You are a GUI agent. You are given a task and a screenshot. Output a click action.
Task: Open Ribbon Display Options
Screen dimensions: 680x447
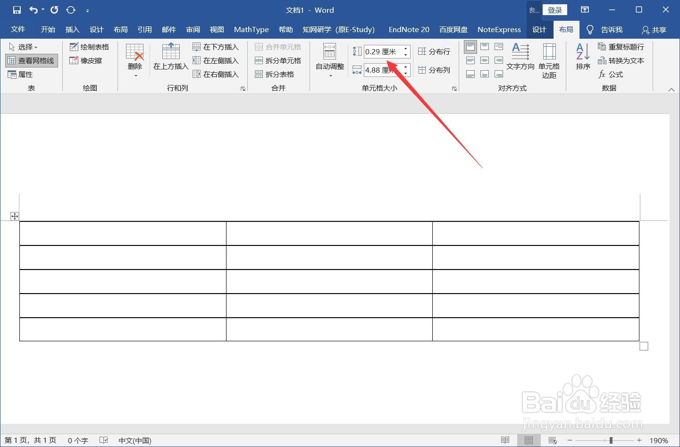pos(585,10)
